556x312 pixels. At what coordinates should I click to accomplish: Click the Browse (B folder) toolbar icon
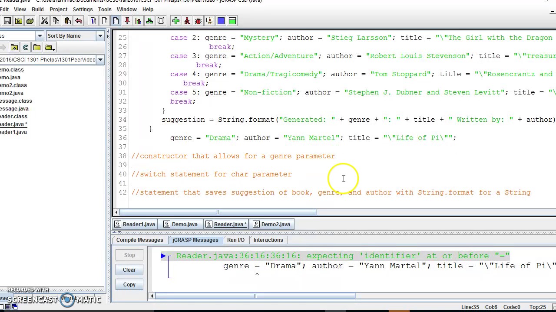[x=19, y=21]
